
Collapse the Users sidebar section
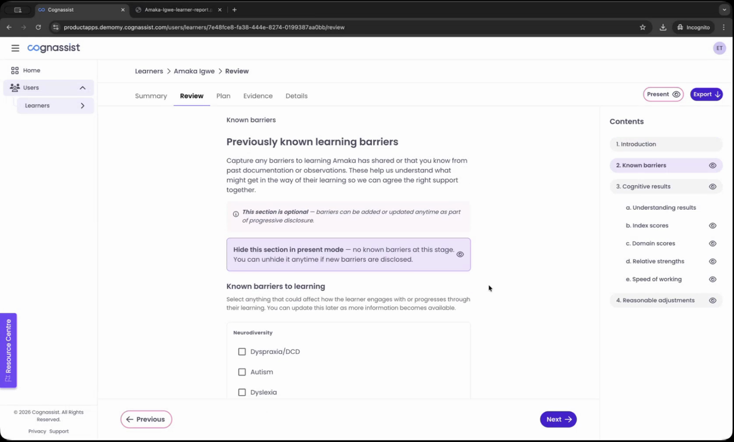(x=82, y=88)
